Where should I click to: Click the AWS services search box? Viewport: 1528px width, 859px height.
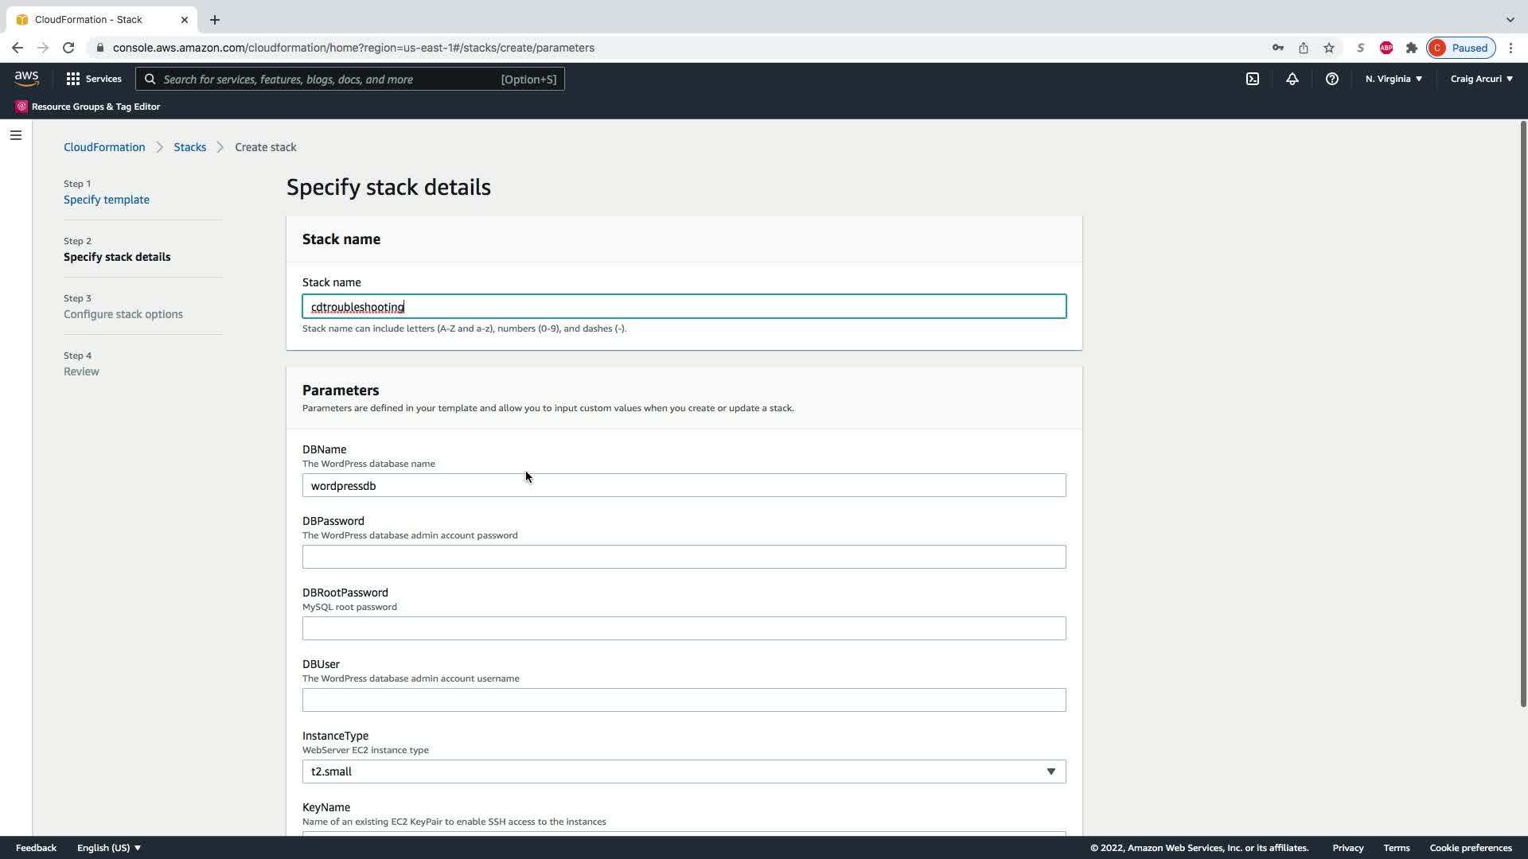click(x=350, y=79)
